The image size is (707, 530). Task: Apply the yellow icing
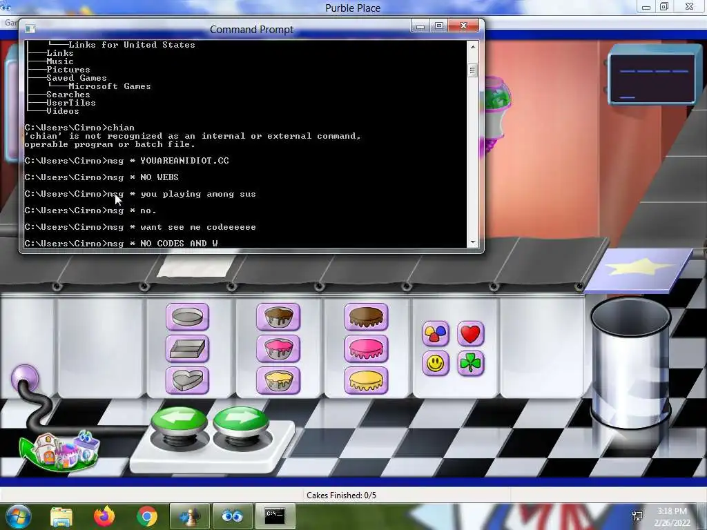(366, 380)
